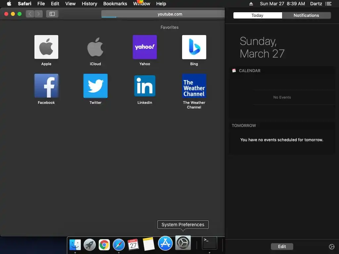Open the Edit menu in menu bar
This screenshot has height=254, width=339.
point(55,4)
